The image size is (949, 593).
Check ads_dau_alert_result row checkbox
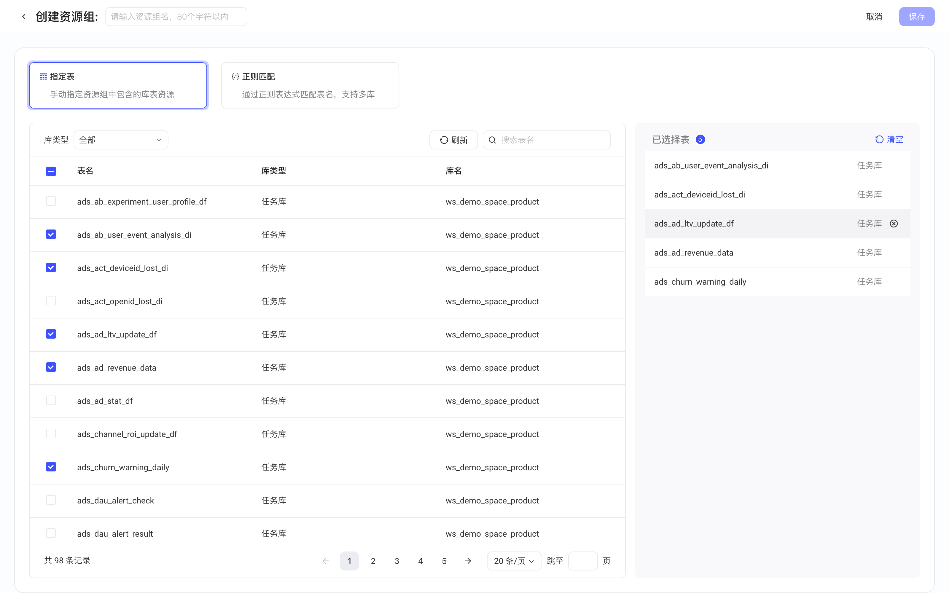pos(51,533)
